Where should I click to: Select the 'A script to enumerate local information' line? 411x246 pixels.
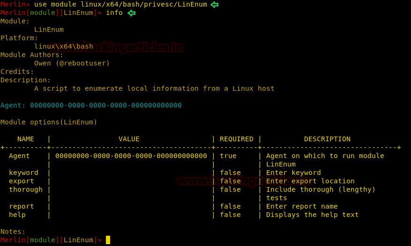154,88
